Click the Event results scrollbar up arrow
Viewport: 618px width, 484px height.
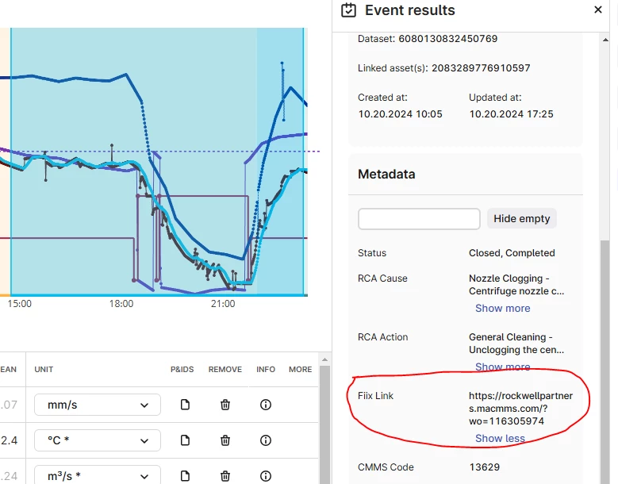click(605, 40)
